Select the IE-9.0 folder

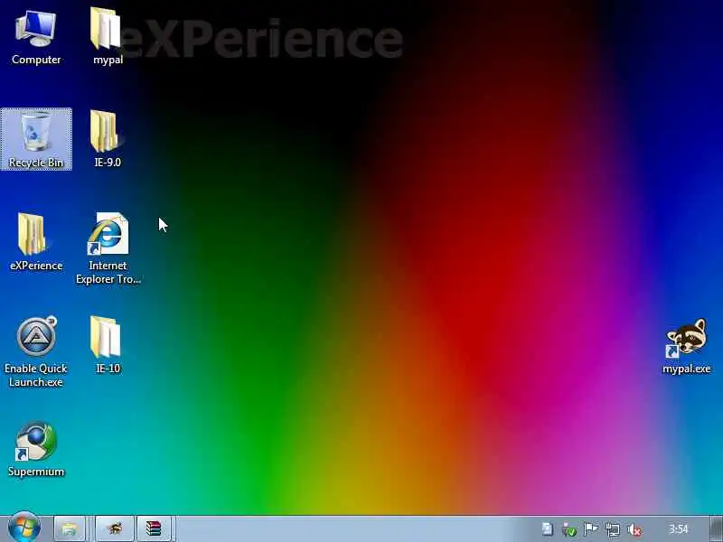tap(107, 139)
